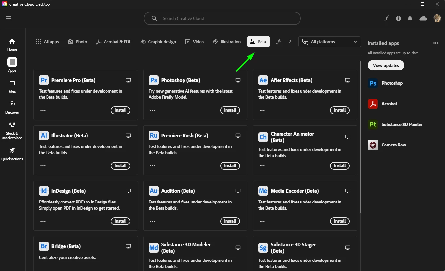Install After Effects (Beta)
The image size is (445, 271).
(340, 110)
